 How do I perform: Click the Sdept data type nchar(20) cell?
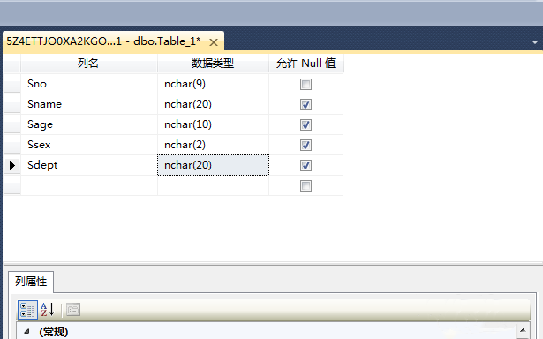(x=213, y=165)
